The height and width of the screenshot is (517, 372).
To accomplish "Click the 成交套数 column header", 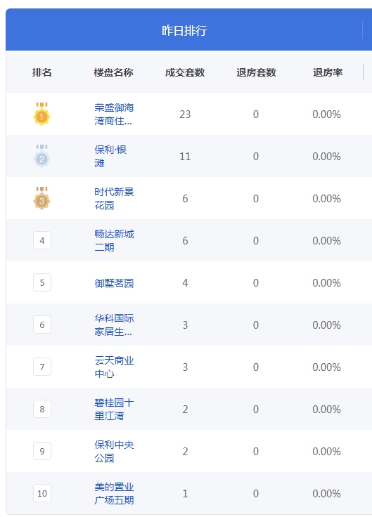I will tap(185, 72).
